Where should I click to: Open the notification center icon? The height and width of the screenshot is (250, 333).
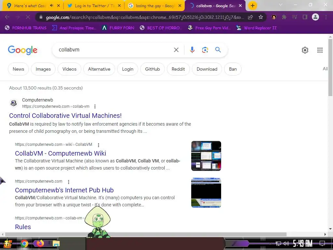(x=322, y=243)
